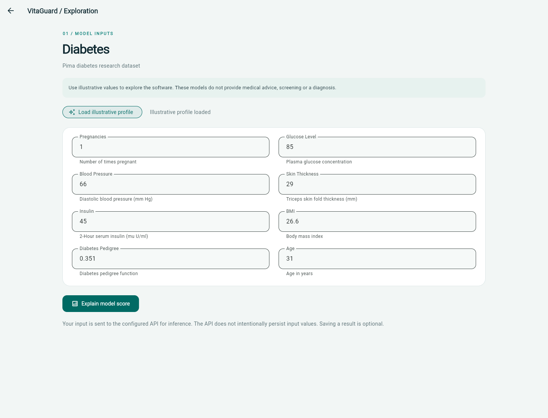This screenshot has height=418, width=548.
Task: Click 'Triceps skin fold thickness (mm)' hint
Action: point(322,199)
